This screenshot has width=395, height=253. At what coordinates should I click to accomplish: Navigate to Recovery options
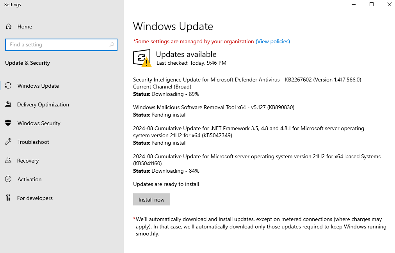click(x=28, y=161)
